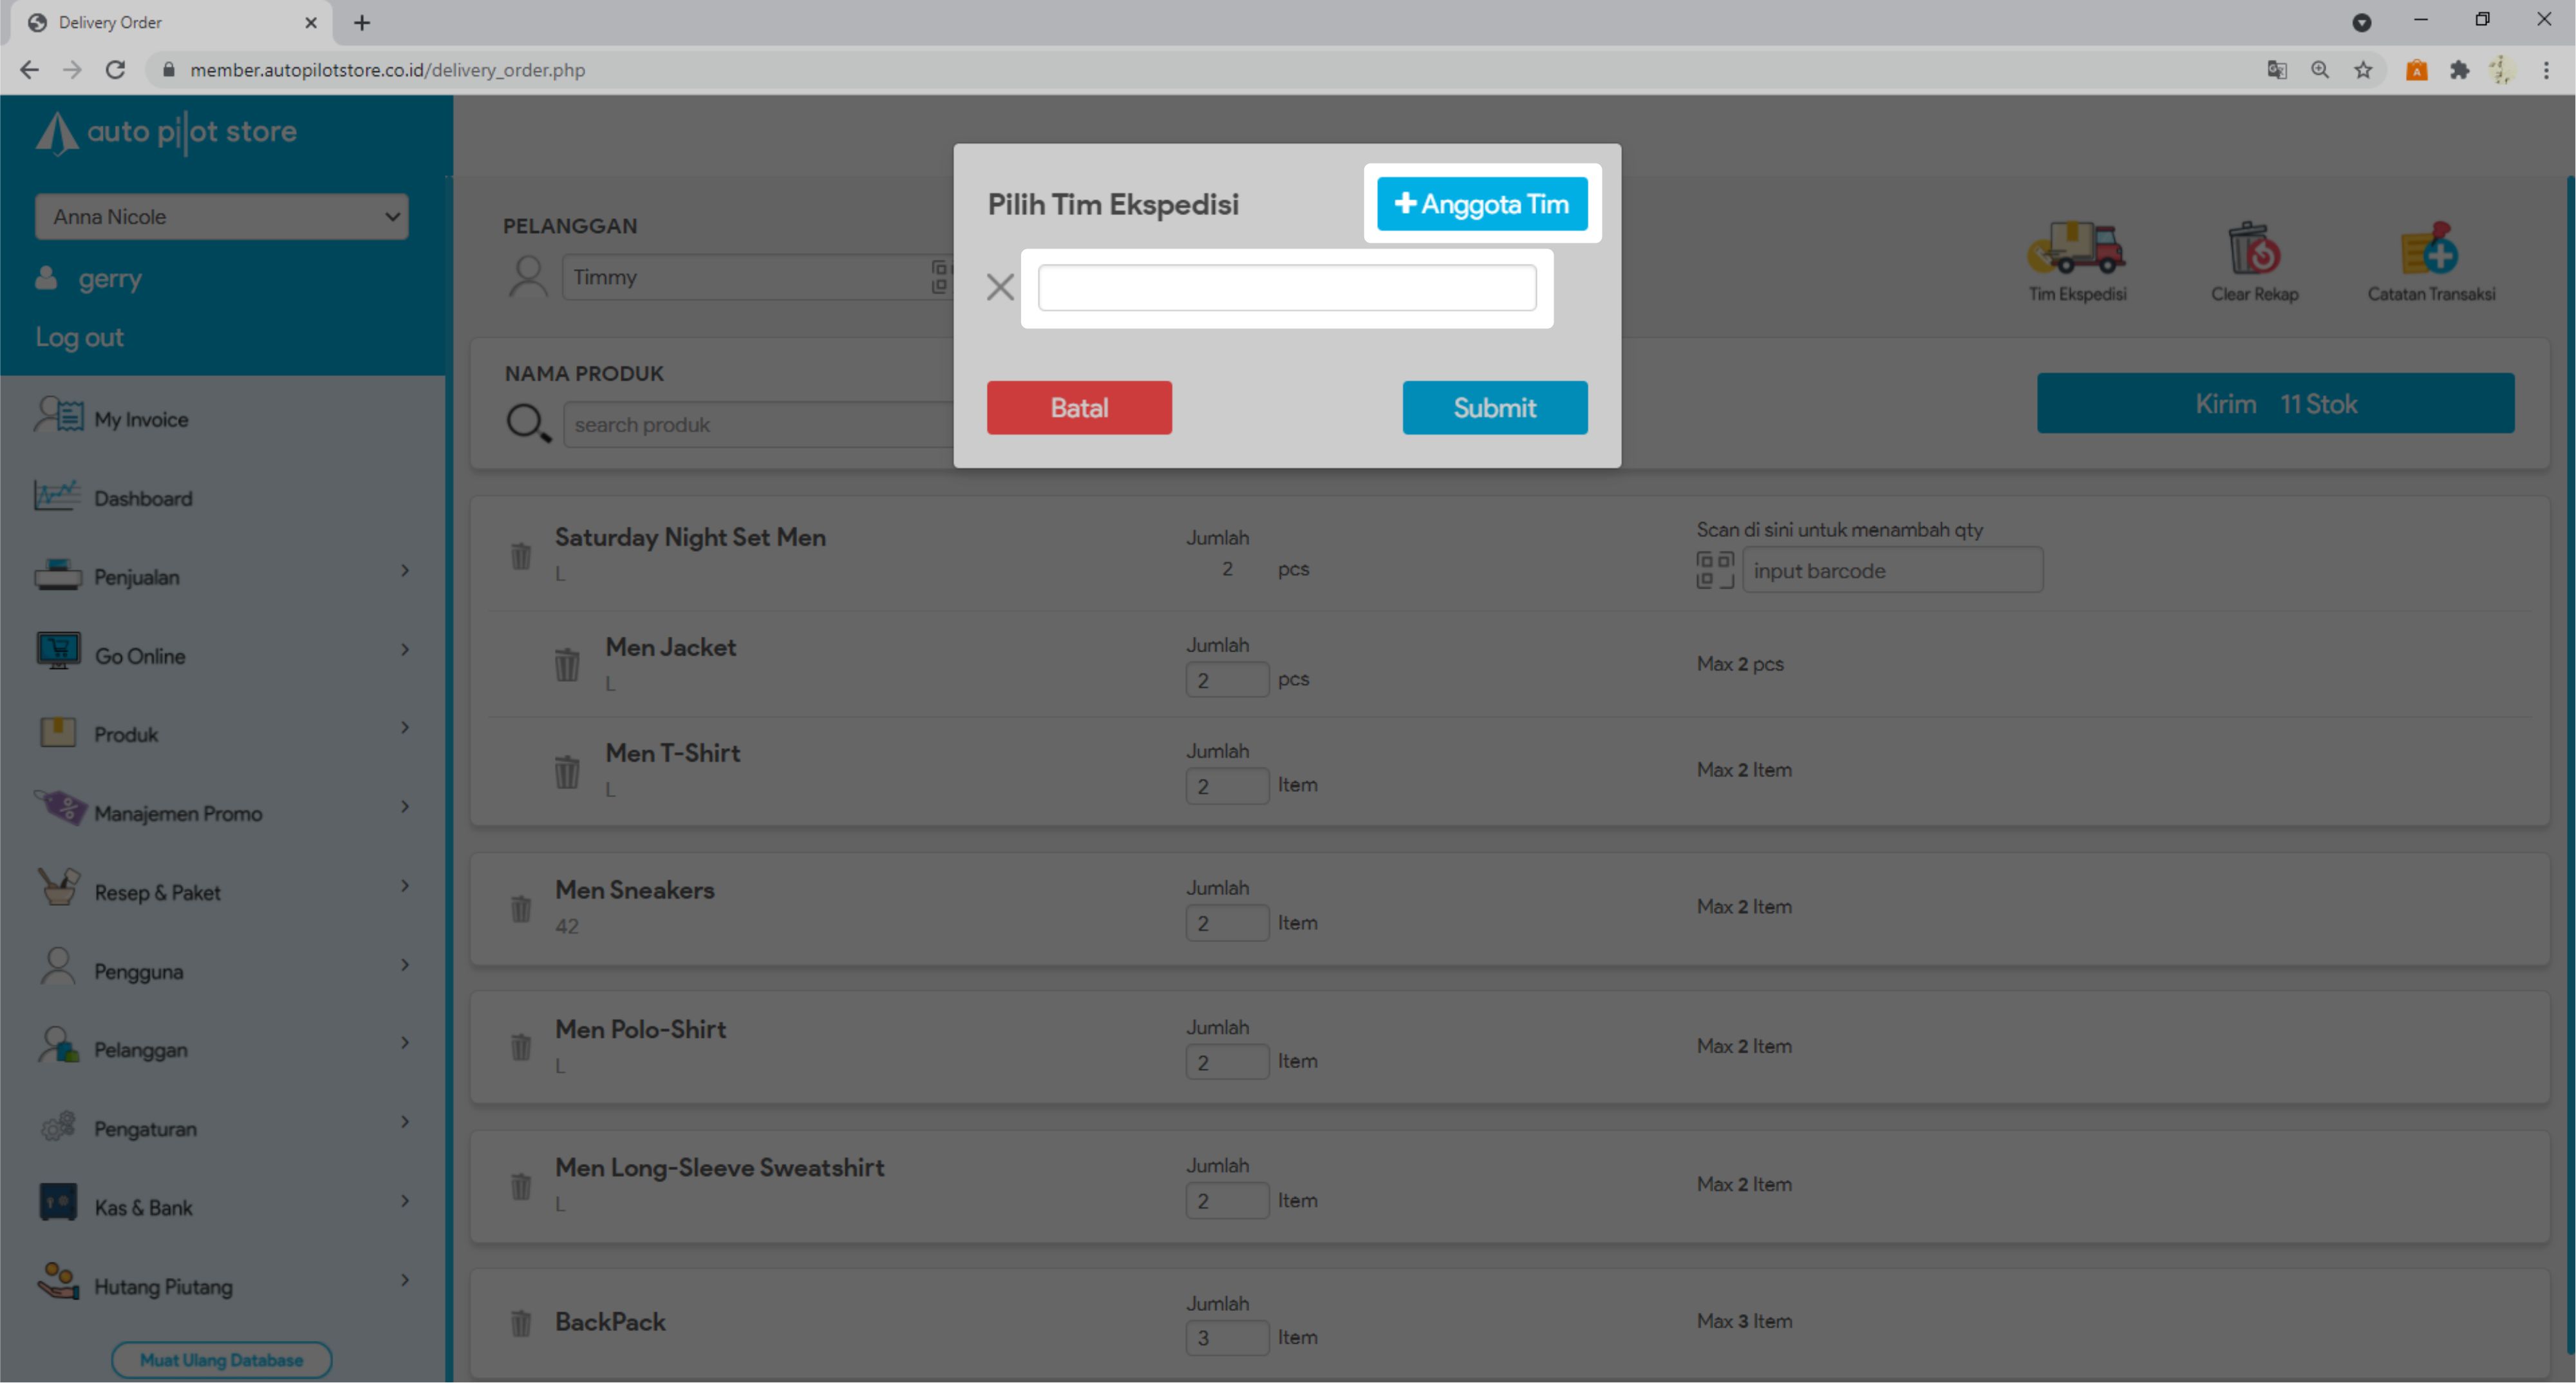This screenshot has width=2576, height=1383.
Task: Open My Invoice from the sidebar
Action: point(140,419)
